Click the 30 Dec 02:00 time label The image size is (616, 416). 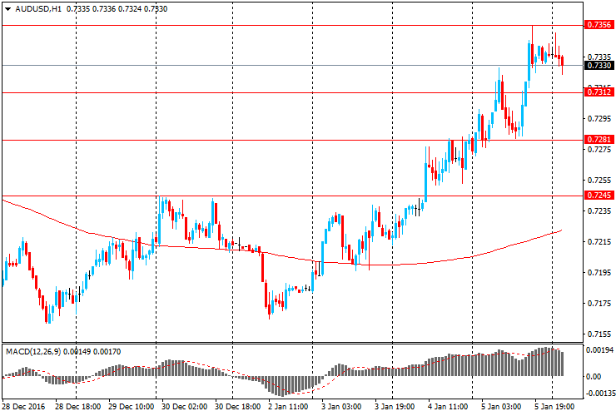click(x=183, y=408)
